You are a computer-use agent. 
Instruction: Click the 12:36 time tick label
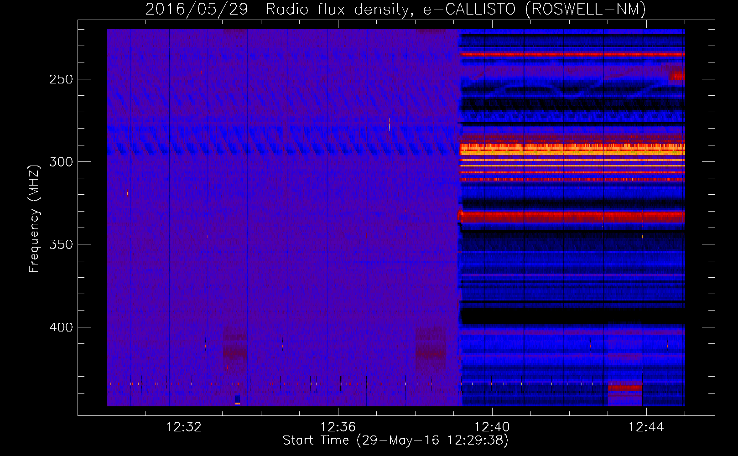[x=338, y=427]
